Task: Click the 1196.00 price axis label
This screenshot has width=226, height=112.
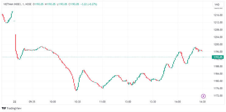Action: click(x=218, y=52)
